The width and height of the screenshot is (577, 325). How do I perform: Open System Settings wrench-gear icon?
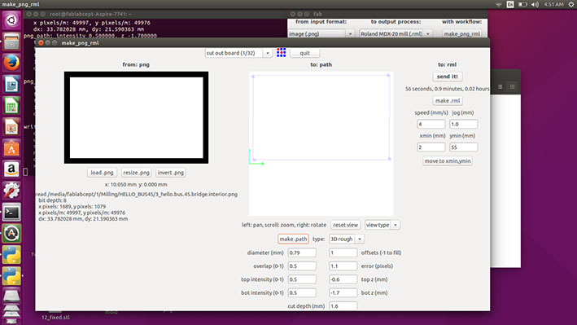pyautogui.click(x=11, y=191)
